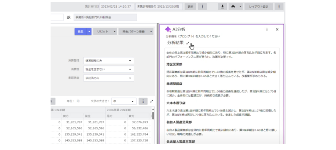Click the blue 検索 button

(80, 32)
